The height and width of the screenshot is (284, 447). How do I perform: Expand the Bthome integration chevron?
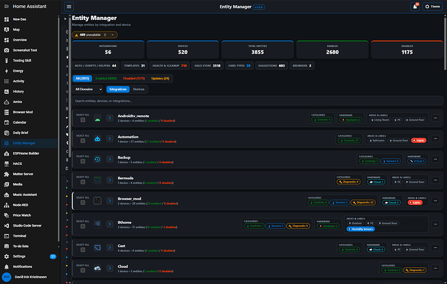tap(109, 224)
